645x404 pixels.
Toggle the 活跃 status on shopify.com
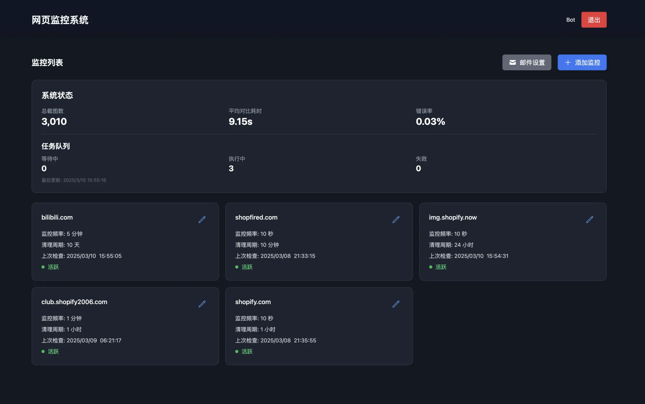[247, 351]
